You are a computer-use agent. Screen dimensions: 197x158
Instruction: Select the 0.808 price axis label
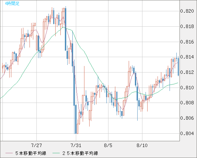click(x=187, y=103)
